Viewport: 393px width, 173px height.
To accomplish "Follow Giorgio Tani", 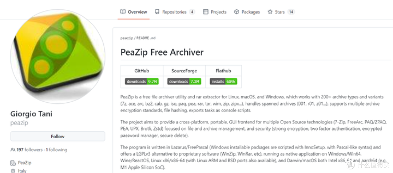I will point(57,137).
